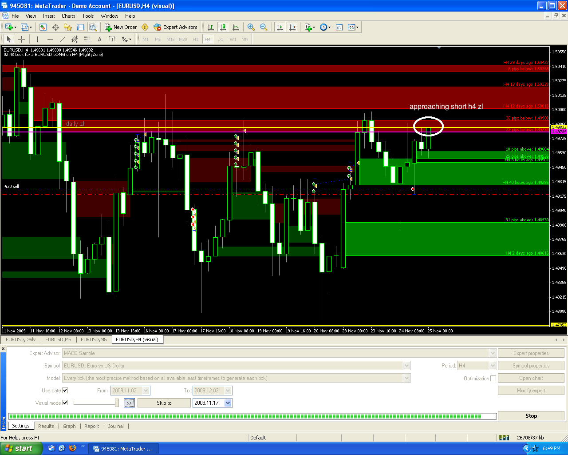Image resolution: width=568 pixels, height=455 pixels.
Task: Toggle the Strategy Tester icon
Action: (93, 27)
